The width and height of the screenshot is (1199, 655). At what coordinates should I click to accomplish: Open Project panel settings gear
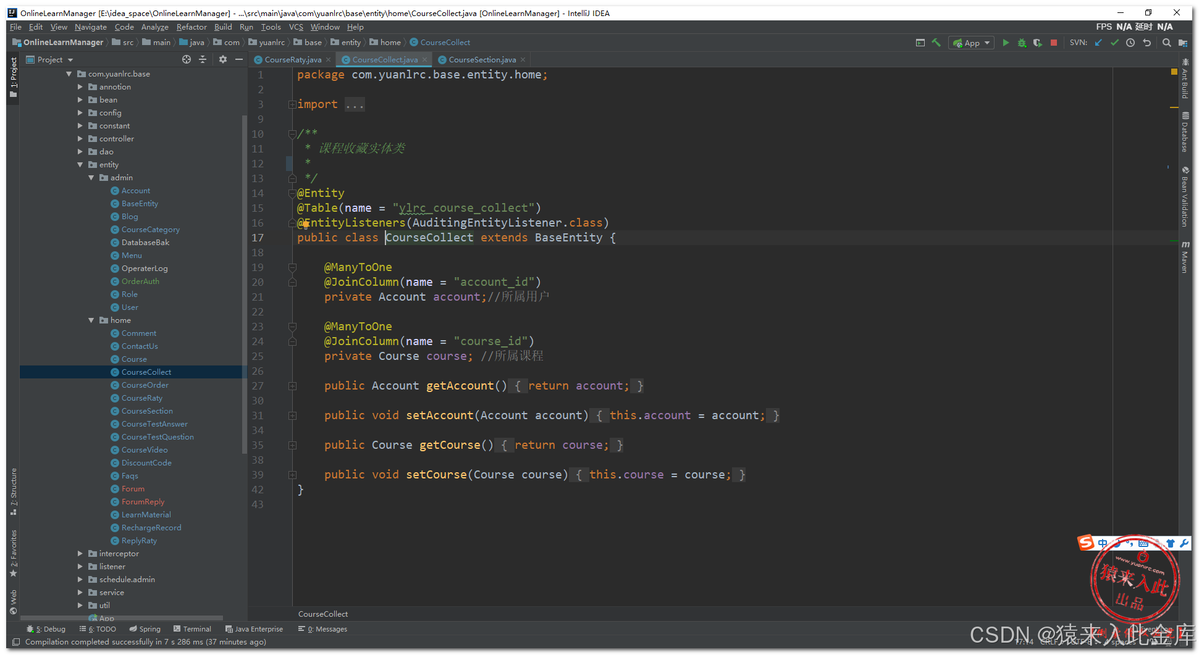coord(223,59)
